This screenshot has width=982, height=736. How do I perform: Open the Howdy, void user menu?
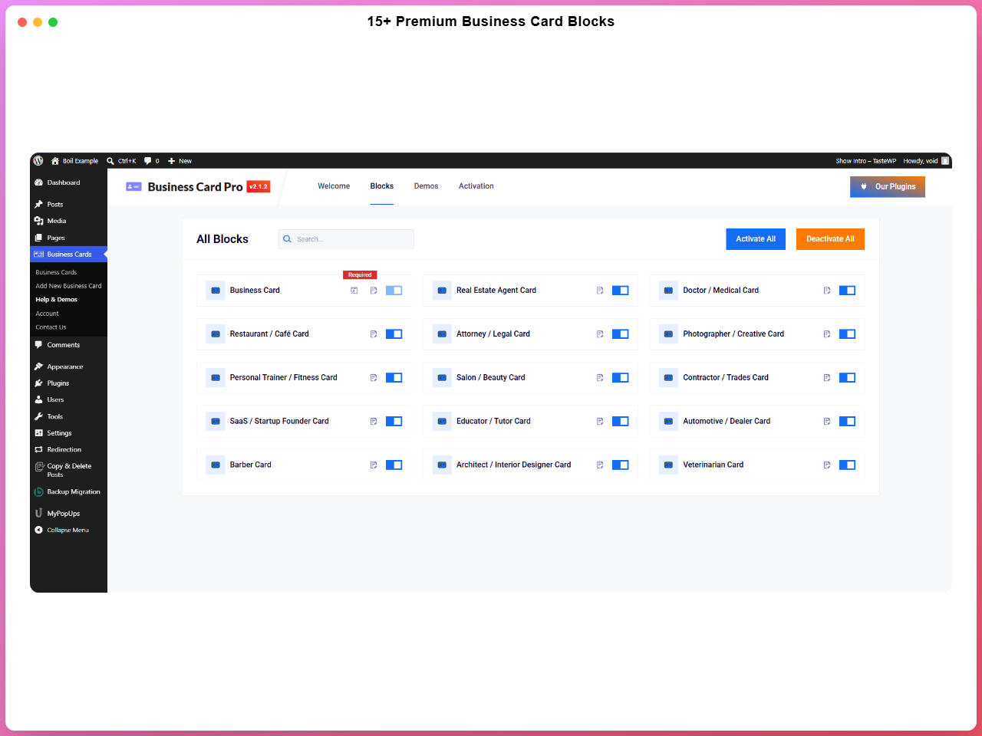coord(926,161)
